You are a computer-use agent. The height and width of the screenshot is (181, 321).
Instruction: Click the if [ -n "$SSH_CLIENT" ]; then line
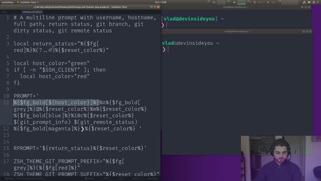click(60, 70)
